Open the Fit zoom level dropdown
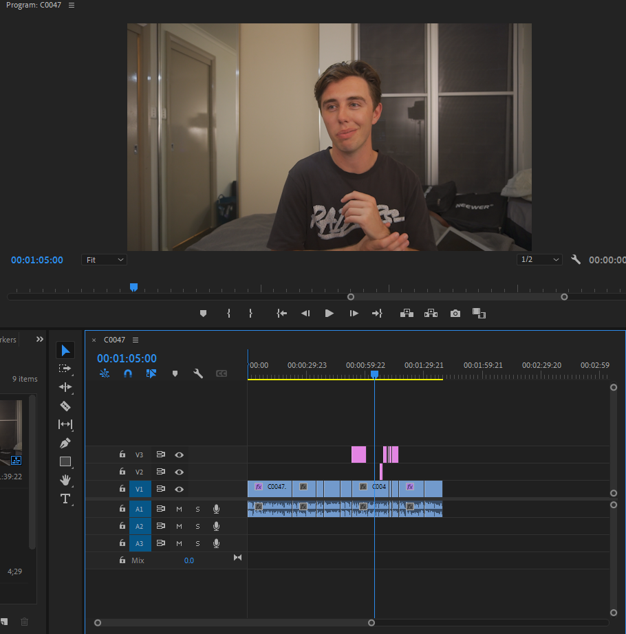 tap(103, 259)
